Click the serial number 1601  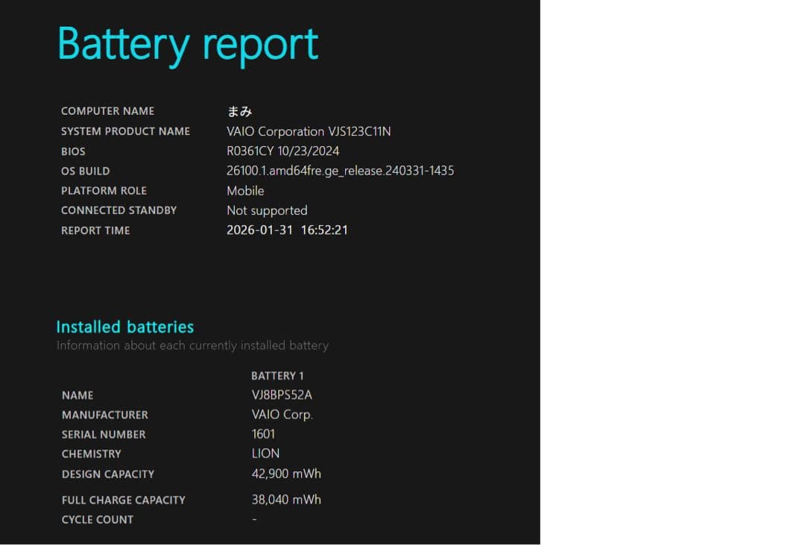263,434
